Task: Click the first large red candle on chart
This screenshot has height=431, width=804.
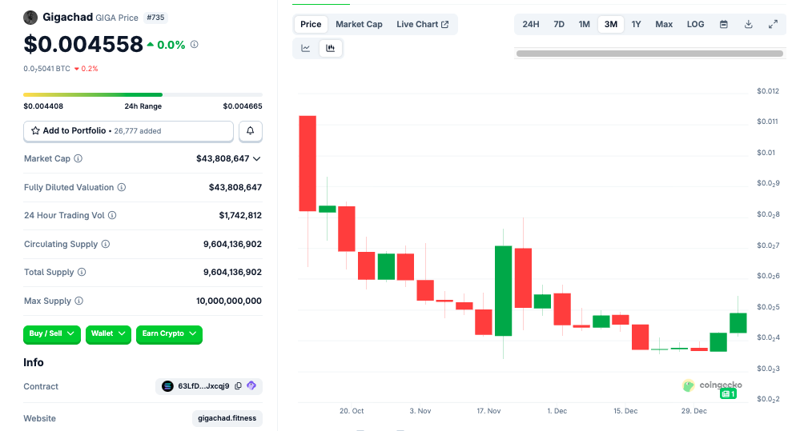Action: coord(308,163)
